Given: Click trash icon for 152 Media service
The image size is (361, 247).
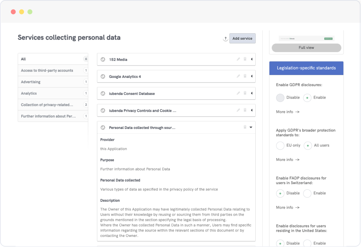Looking at the screenshot, I should (245, 59).
